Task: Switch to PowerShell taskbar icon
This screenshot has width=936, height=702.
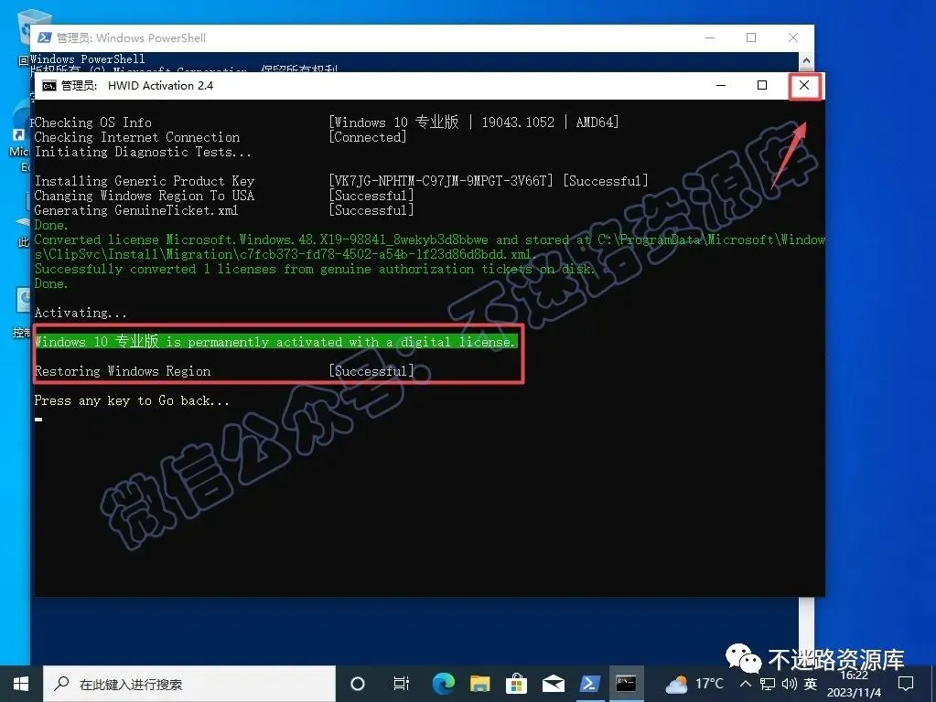Action: coord(590,684)
